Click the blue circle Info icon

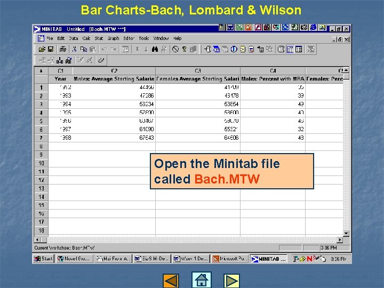[x=234, y=49]
